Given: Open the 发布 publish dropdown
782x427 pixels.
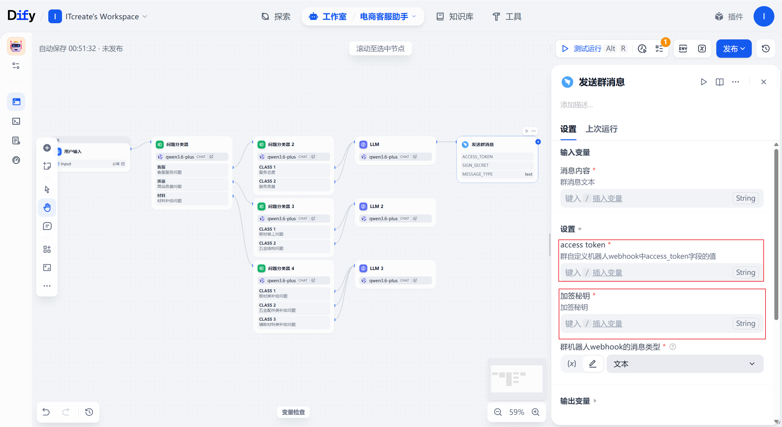Looking at the screenshot, I should (x=734, y=49).
